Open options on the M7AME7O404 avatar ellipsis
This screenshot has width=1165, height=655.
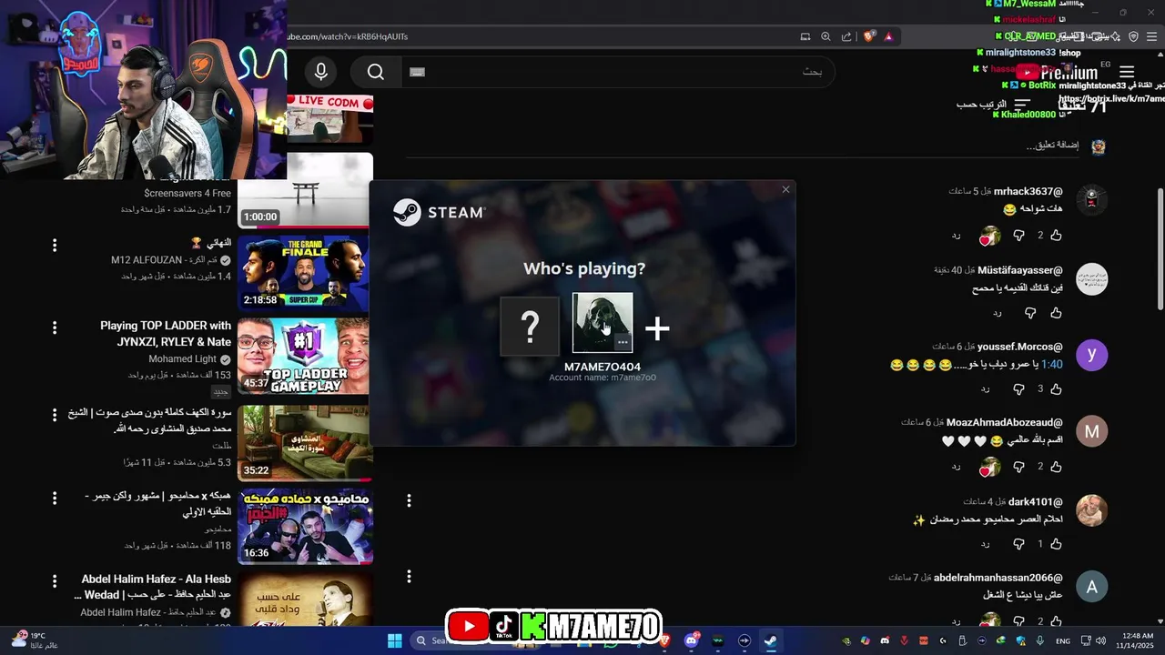623,342
